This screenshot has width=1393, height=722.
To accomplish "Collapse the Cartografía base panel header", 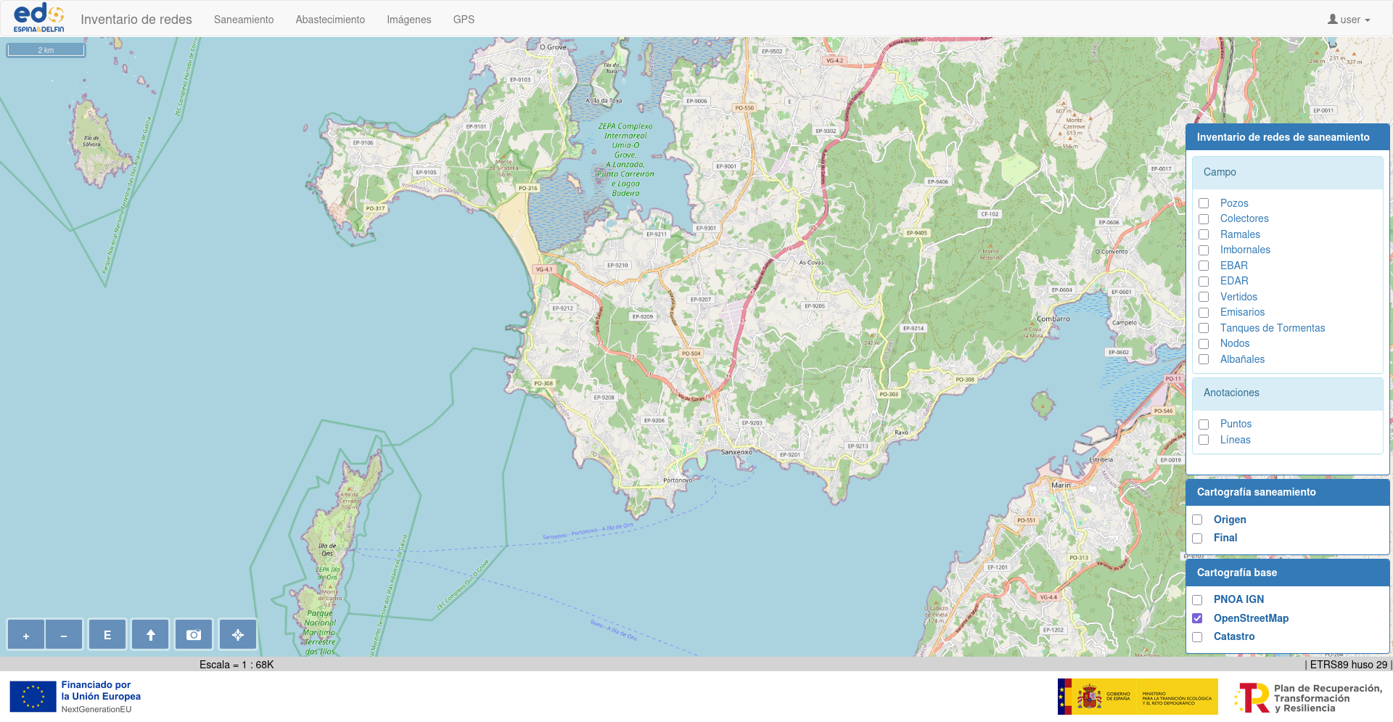I will point(1287,573).
